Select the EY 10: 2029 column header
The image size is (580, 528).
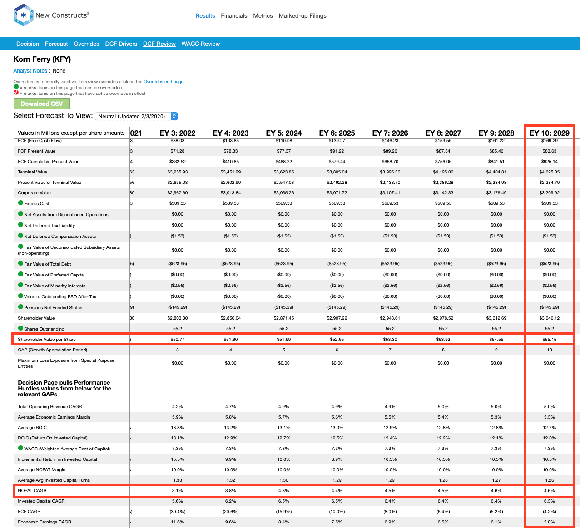coord(550,133)
